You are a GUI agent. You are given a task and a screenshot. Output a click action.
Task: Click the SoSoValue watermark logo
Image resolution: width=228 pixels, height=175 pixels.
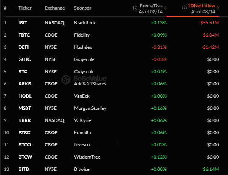(x=84, y=79)
